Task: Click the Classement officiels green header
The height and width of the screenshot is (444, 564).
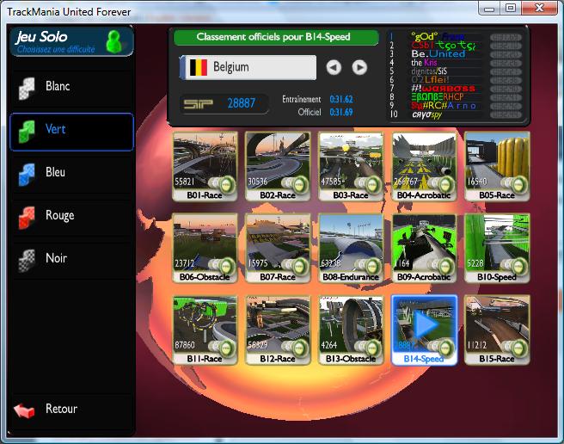Action: click(x=276, y=38)
